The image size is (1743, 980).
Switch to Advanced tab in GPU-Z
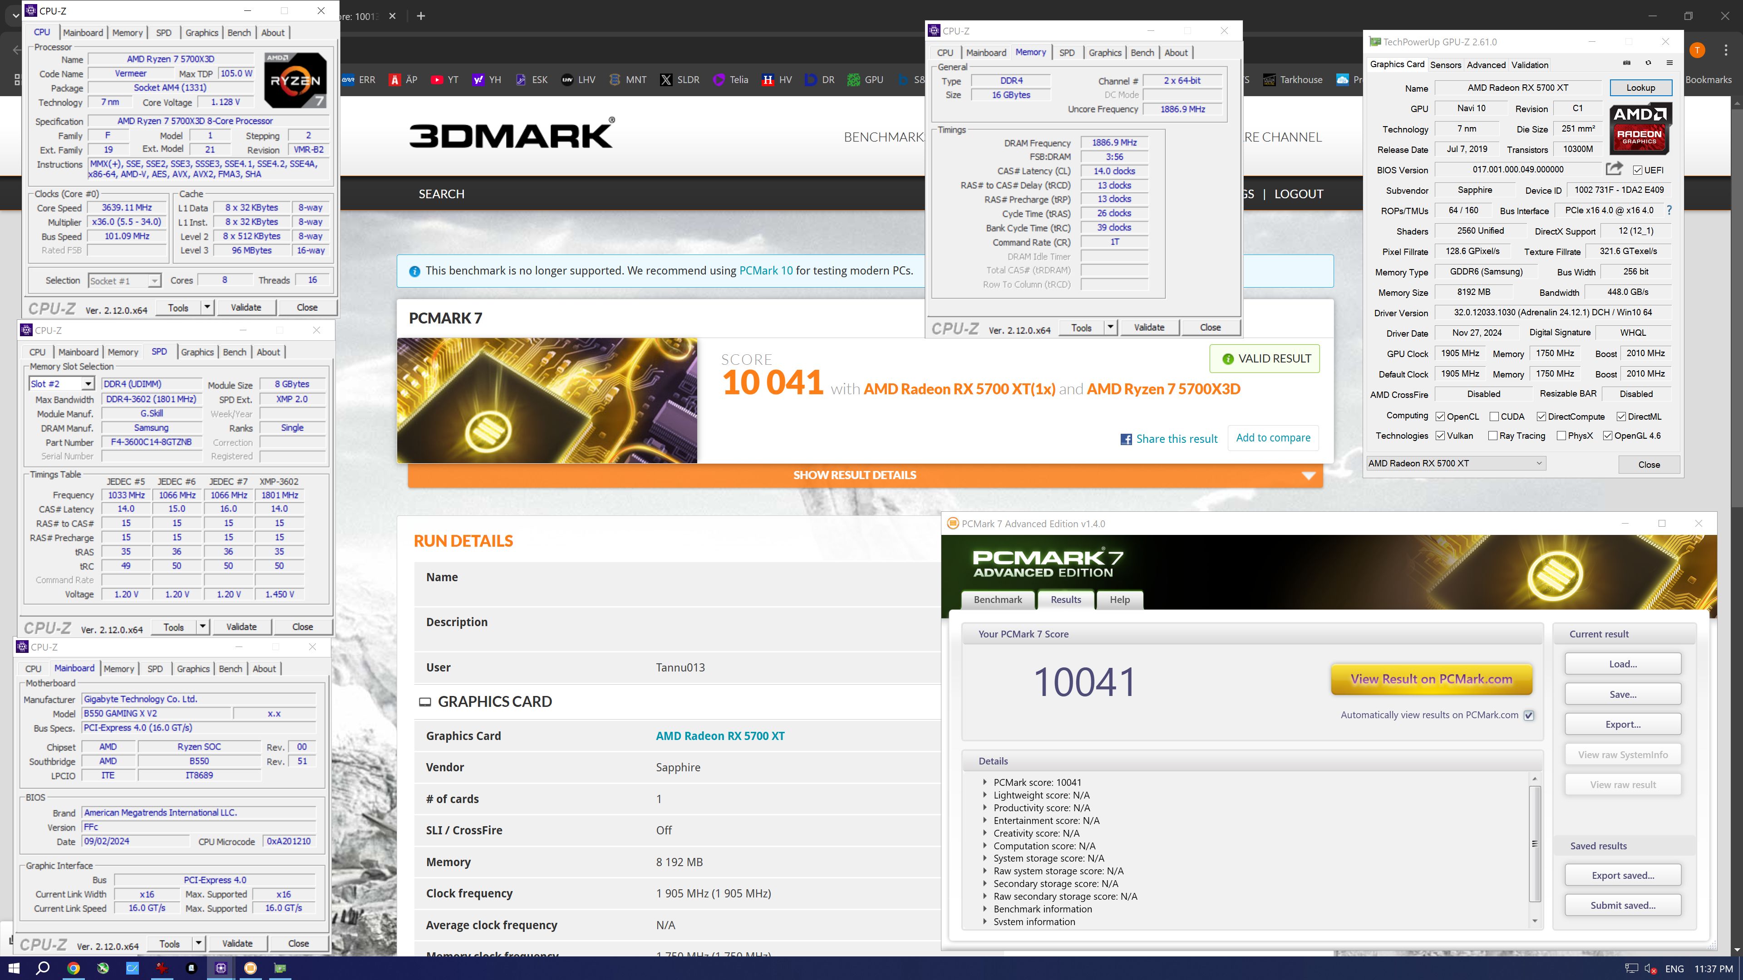[1486, 65]
